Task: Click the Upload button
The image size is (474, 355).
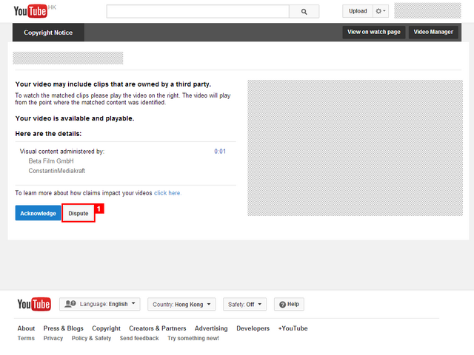Action: pos(358,11)
